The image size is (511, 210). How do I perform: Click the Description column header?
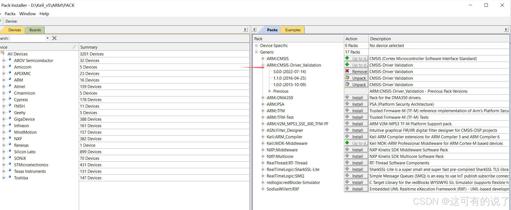click(439, 39)
